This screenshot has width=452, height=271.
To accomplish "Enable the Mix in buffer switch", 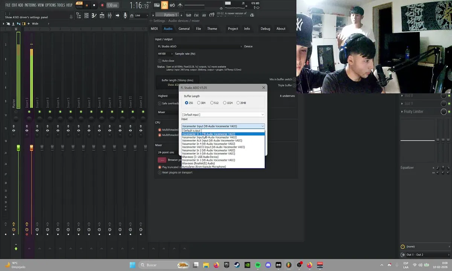I will [x=295, y=79].
